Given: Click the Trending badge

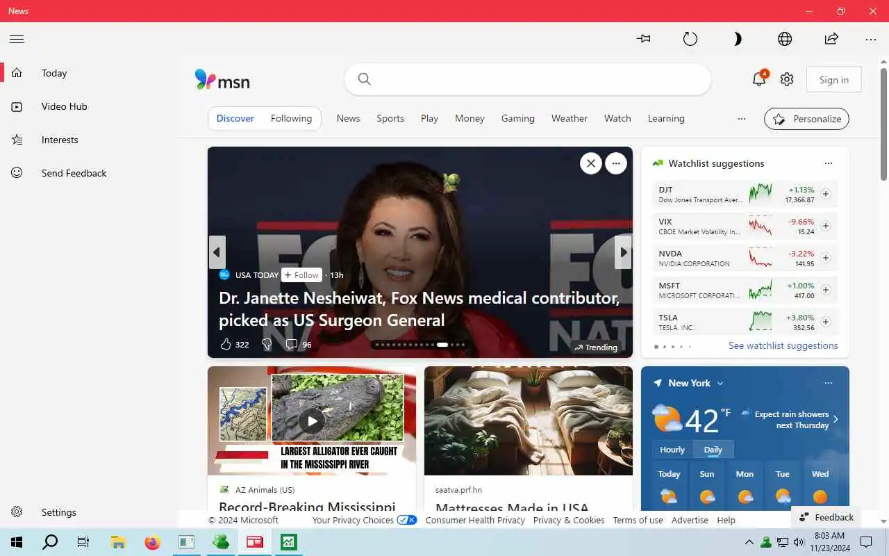Looking at the screenshot, I should point(595,347).
